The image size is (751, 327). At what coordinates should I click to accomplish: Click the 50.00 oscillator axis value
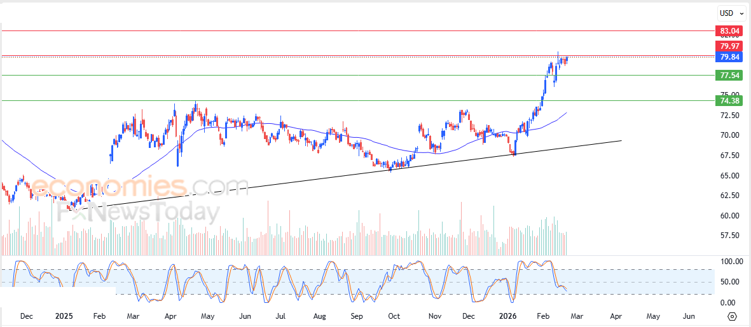731,281
